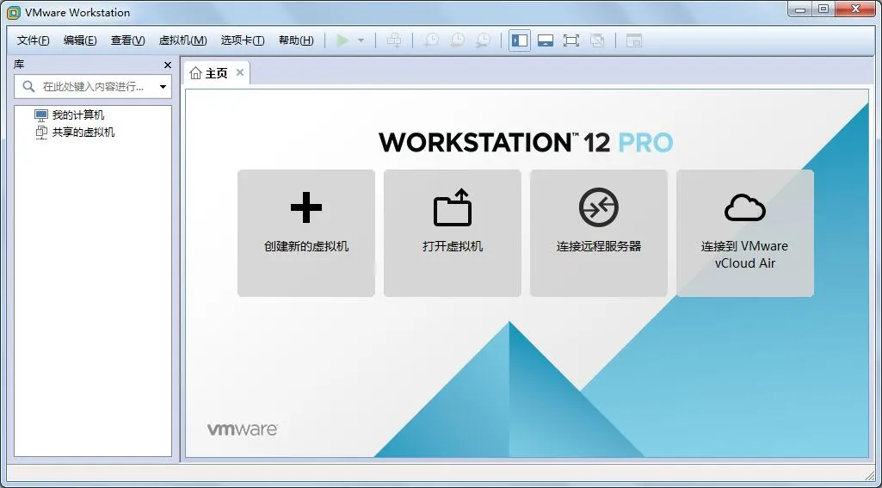Expand the library search dropdown arrow
Viewport: 882px width, 488px height.
pyautogui.click(x=163, y=87)
